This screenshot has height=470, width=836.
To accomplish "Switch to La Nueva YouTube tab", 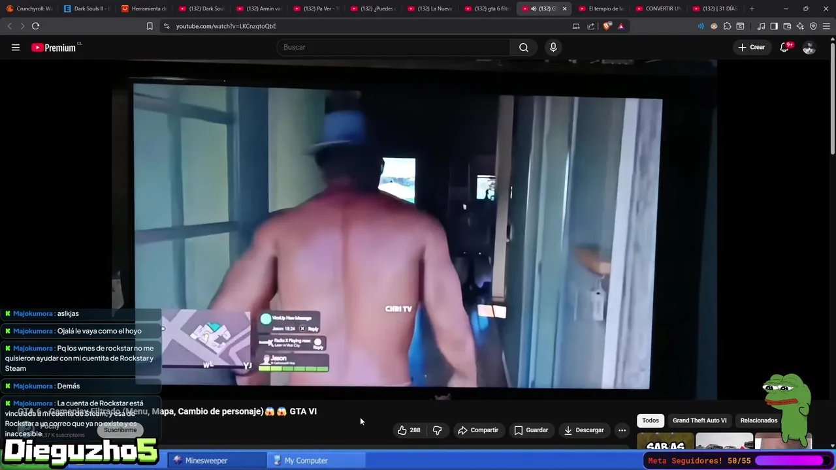I will pyautogui.click(x=430, y=8).
